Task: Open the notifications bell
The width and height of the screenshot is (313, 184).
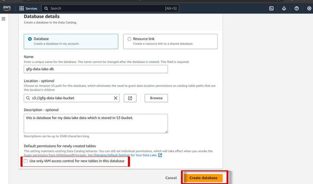Action: point(284,9)
